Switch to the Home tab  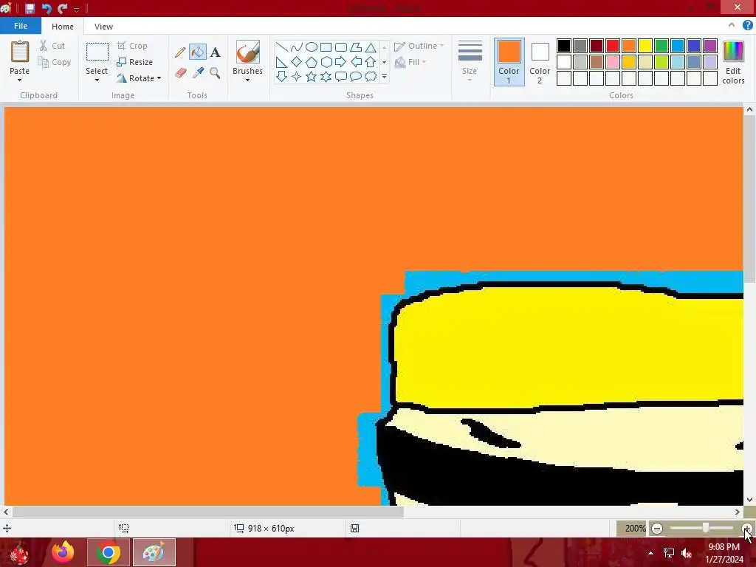[x=63, y=27]
